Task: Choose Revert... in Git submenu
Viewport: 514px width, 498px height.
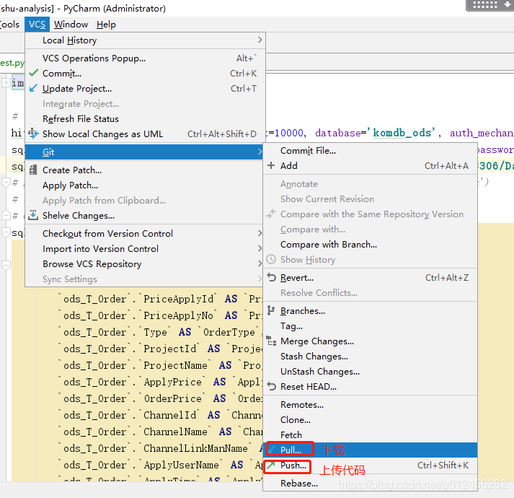Action: pos(370,277)
